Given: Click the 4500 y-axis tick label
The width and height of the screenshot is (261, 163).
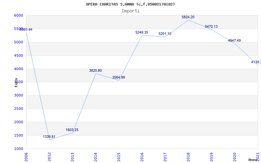Looking at the screenshot, I should pyautogui.click(x=19, y=55).
